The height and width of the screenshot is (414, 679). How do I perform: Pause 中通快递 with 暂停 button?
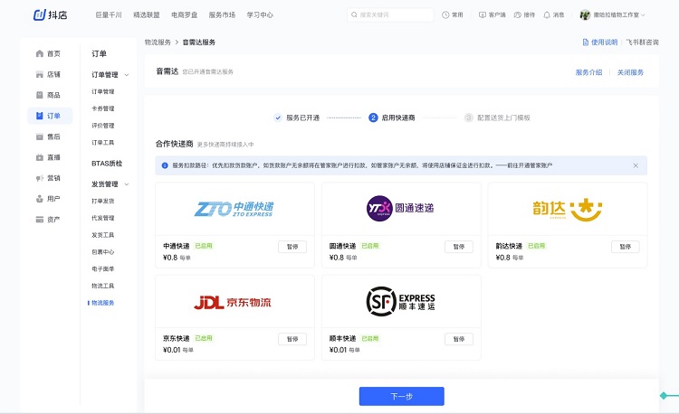tap(292, 247)
